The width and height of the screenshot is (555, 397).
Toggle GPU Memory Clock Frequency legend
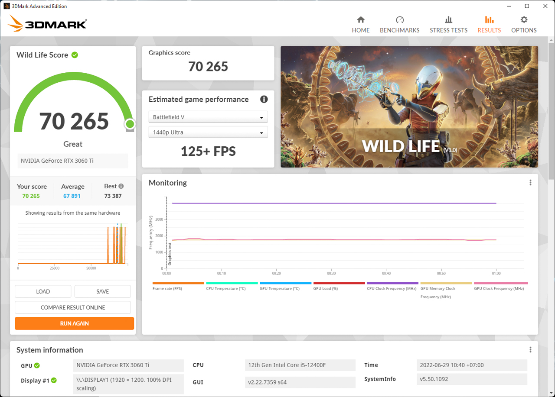coord(446,290)
